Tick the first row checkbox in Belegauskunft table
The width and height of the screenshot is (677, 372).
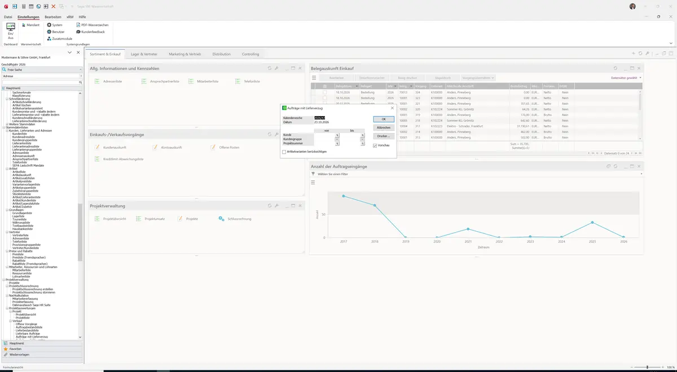coord(324,92)
